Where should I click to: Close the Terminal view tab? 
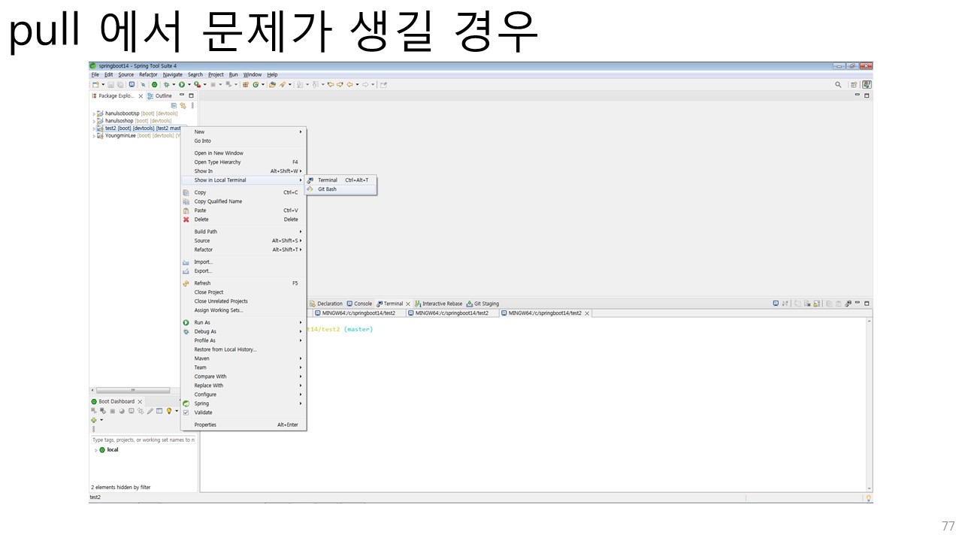click(408, 304)
